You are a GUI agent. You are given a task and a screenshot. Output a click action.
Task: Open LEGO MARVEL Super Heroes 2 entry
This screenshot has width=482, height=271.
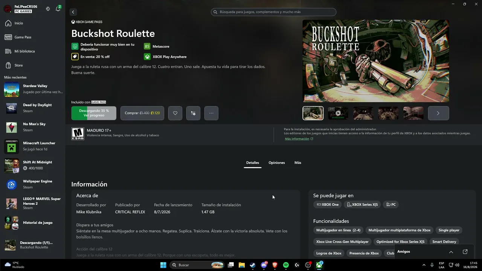click(x=33, y=203)
